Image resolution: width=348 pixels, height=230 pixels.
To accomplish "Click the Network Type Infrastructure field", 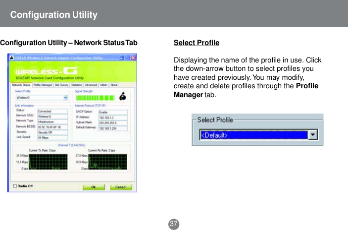I will point(52,122).
